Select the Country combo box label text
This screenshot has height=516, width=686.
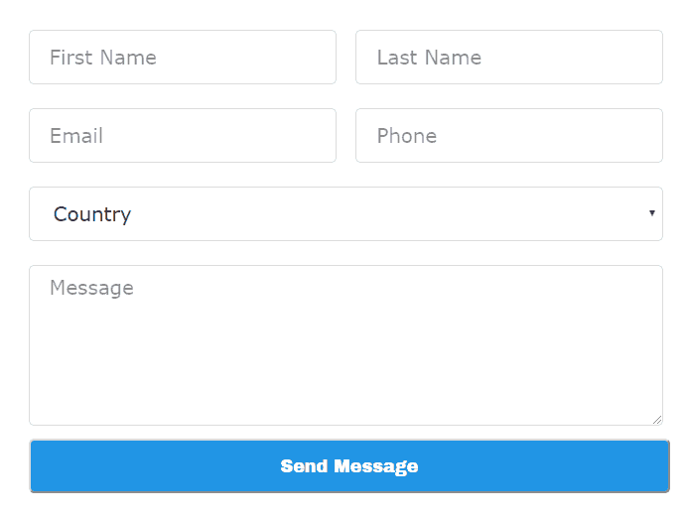(x=92, y=214)
